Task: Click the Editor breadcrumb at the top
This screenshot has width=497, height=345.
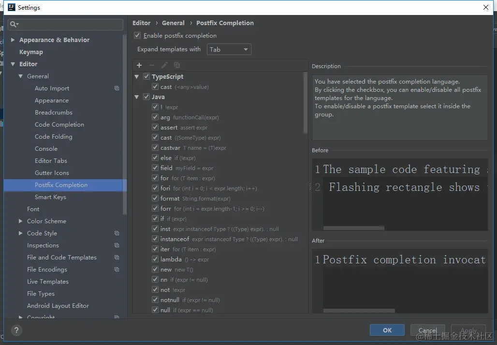Action: click(x=141, y=23)
